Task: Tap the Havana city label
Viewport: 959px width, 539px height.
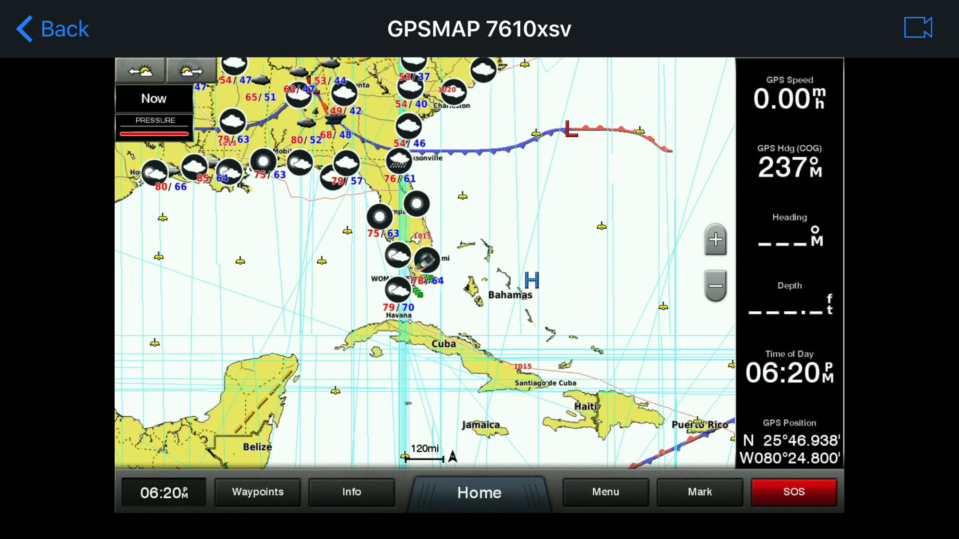Action: 398,315
